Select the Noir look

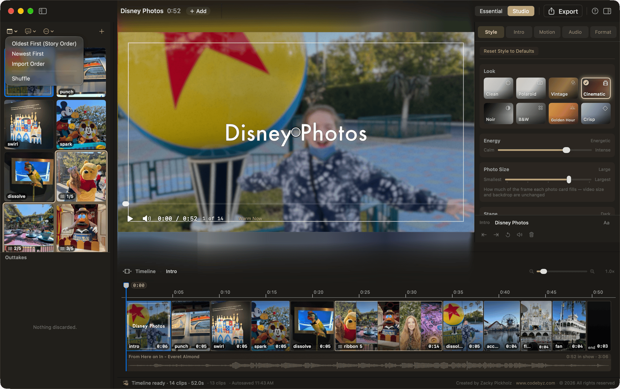coord(498,113)
